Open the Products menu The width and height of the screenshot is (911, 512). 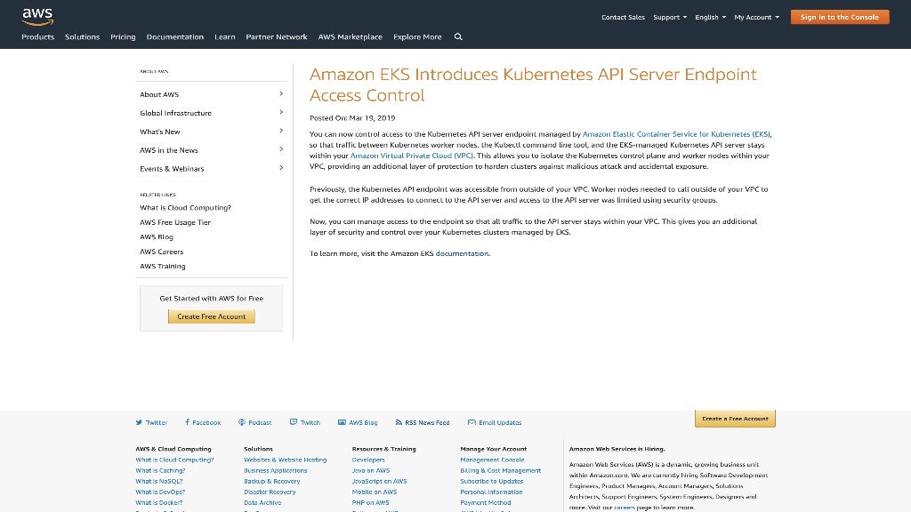click(x=37, y=36)
